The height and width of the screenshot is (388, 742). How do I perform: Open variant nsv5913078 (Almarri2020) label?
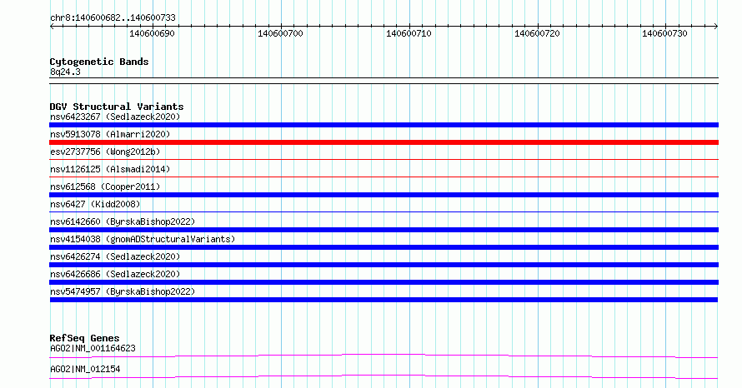click(110, 134)
